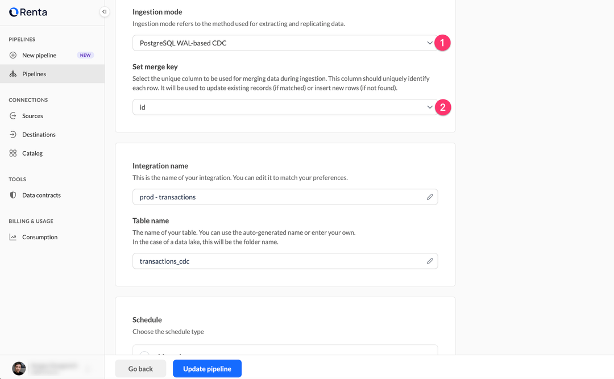The image size is (614, 379).
Task: Collapse the sidebar with the arrow button
Action: tap(104, 12)
